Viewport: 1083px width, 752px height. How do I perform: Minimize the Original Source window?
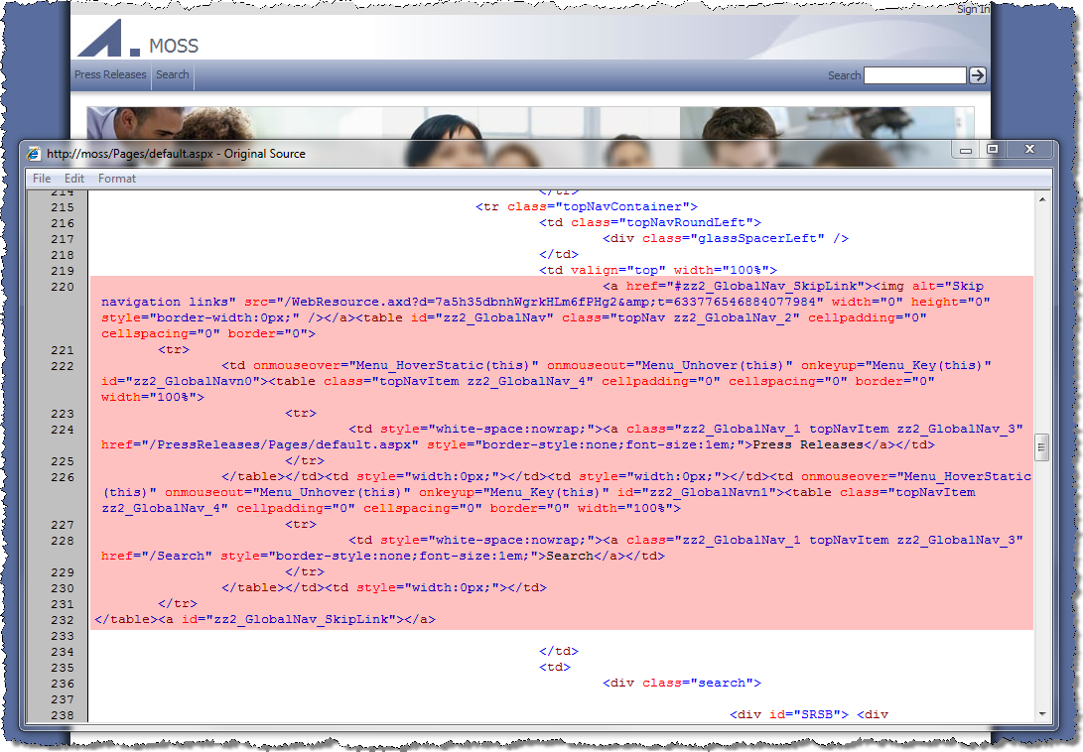pos(966,150)
